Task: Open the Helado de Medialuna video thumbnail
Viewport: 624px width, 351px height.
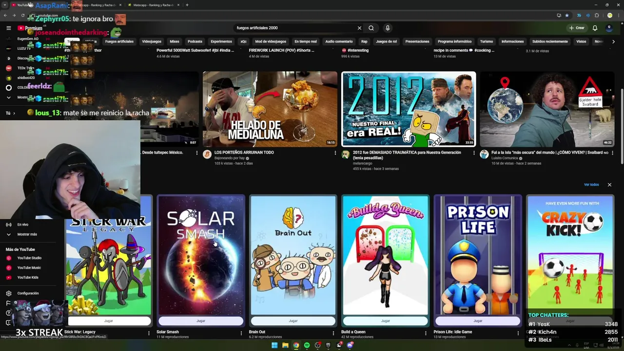Action: tap(270, 109)
